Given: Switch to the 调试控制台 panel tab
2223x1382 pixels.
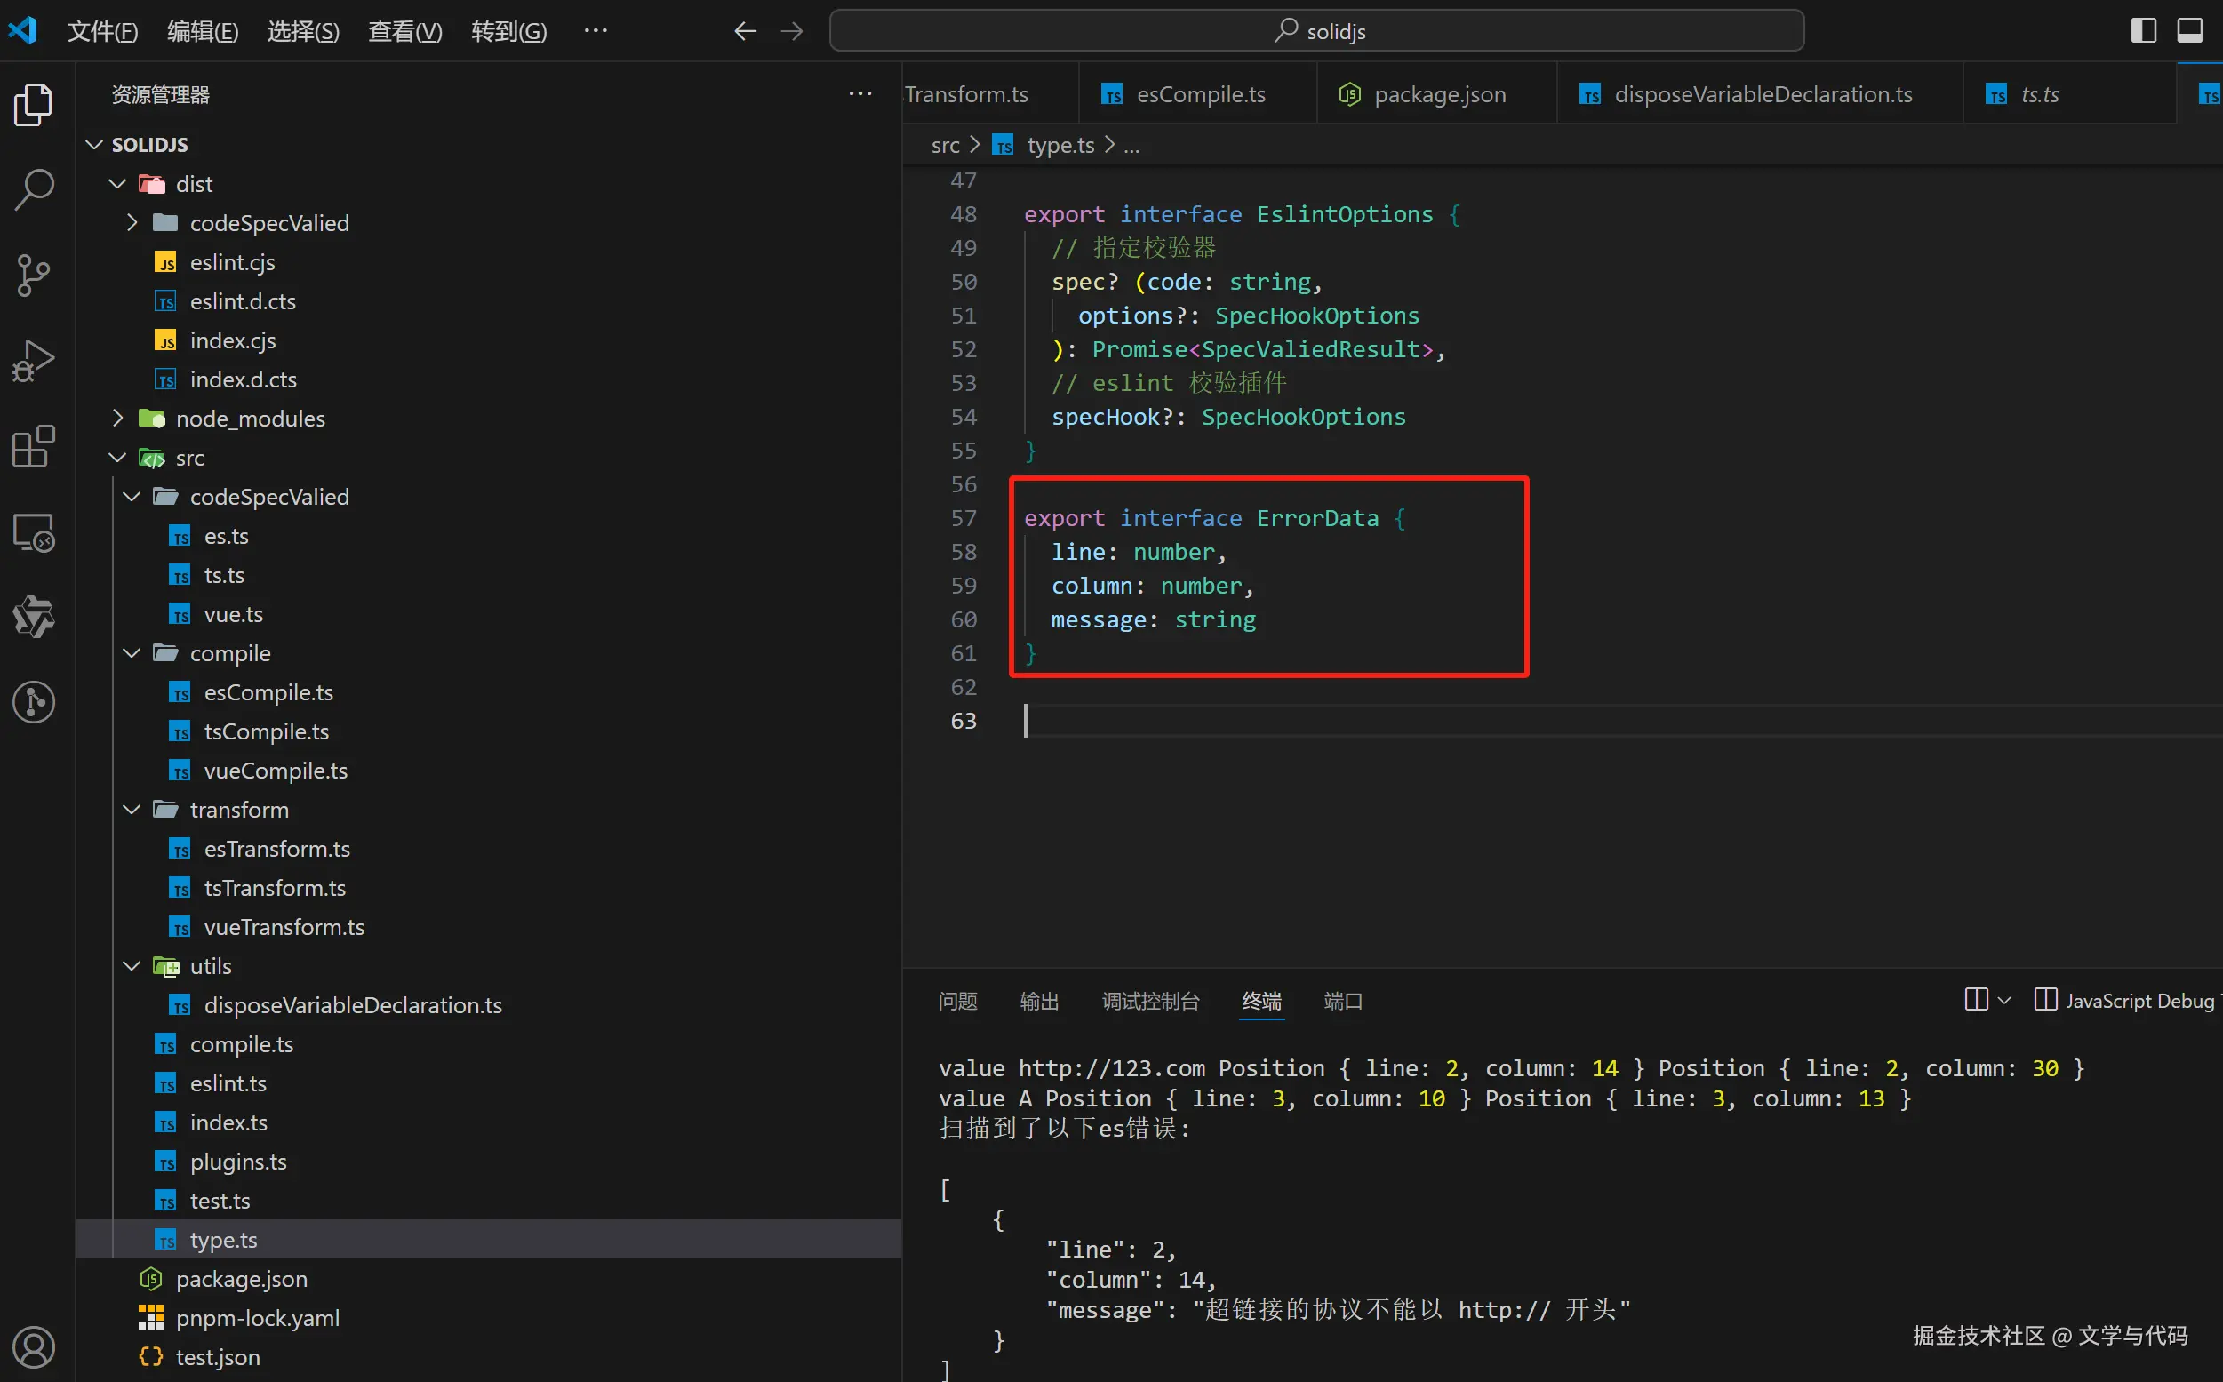Looking at the screenshot, I should [x=1150, y=1001].
